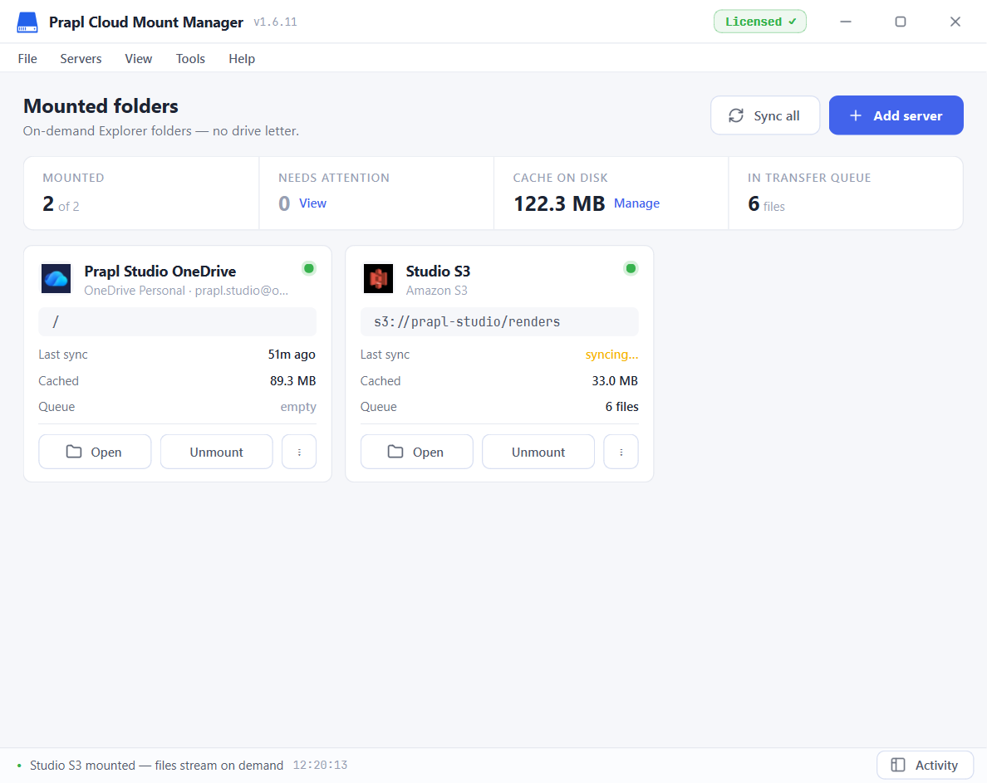Viewport: 987px width, 783px height.
Task: Open the Help menu
Action: (x=242, y=58)
